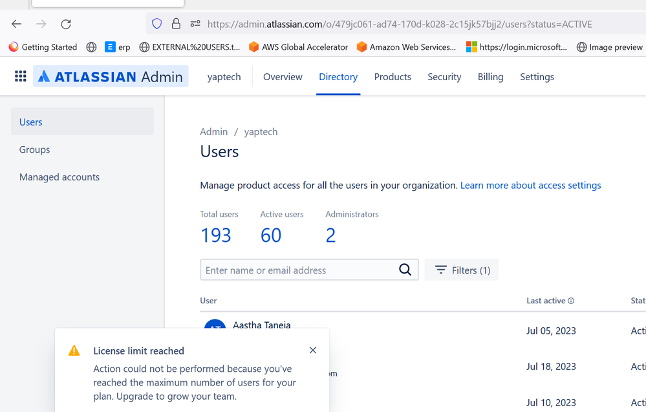
Task: Open Learn more about access settings link
Action: [x=531, y=186]
